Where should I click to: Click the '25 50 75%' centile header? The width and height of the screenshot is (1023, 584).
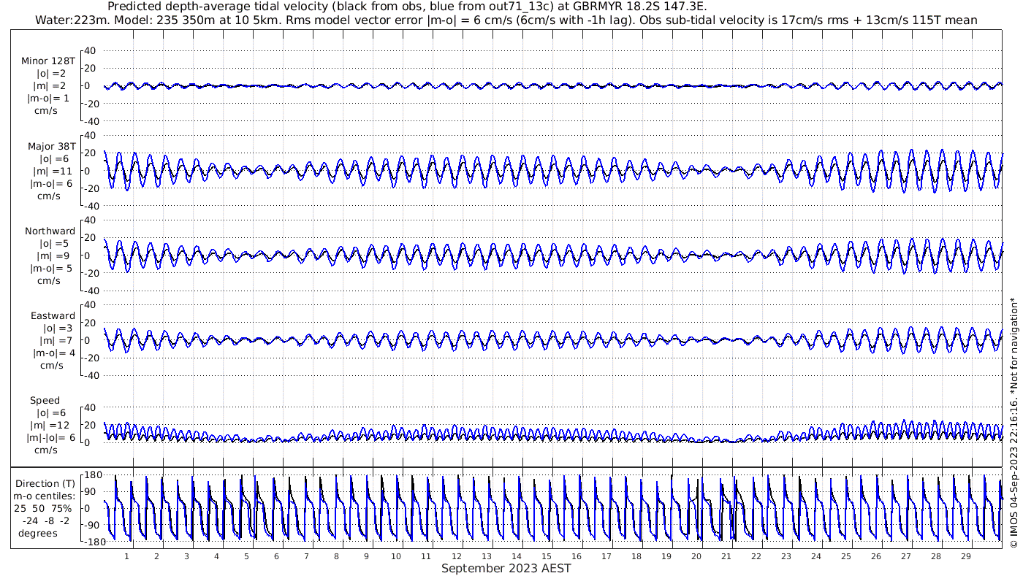[42, 508]
